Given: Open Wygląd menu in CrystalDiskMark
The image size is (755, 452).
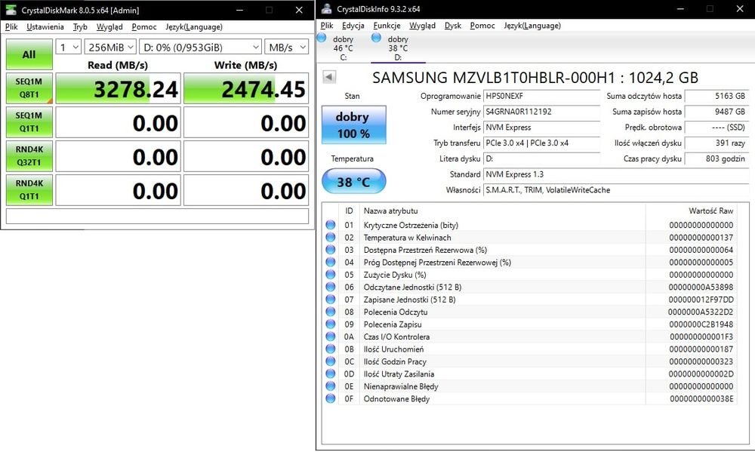Looking at the screenshot, I should point(109,27).
